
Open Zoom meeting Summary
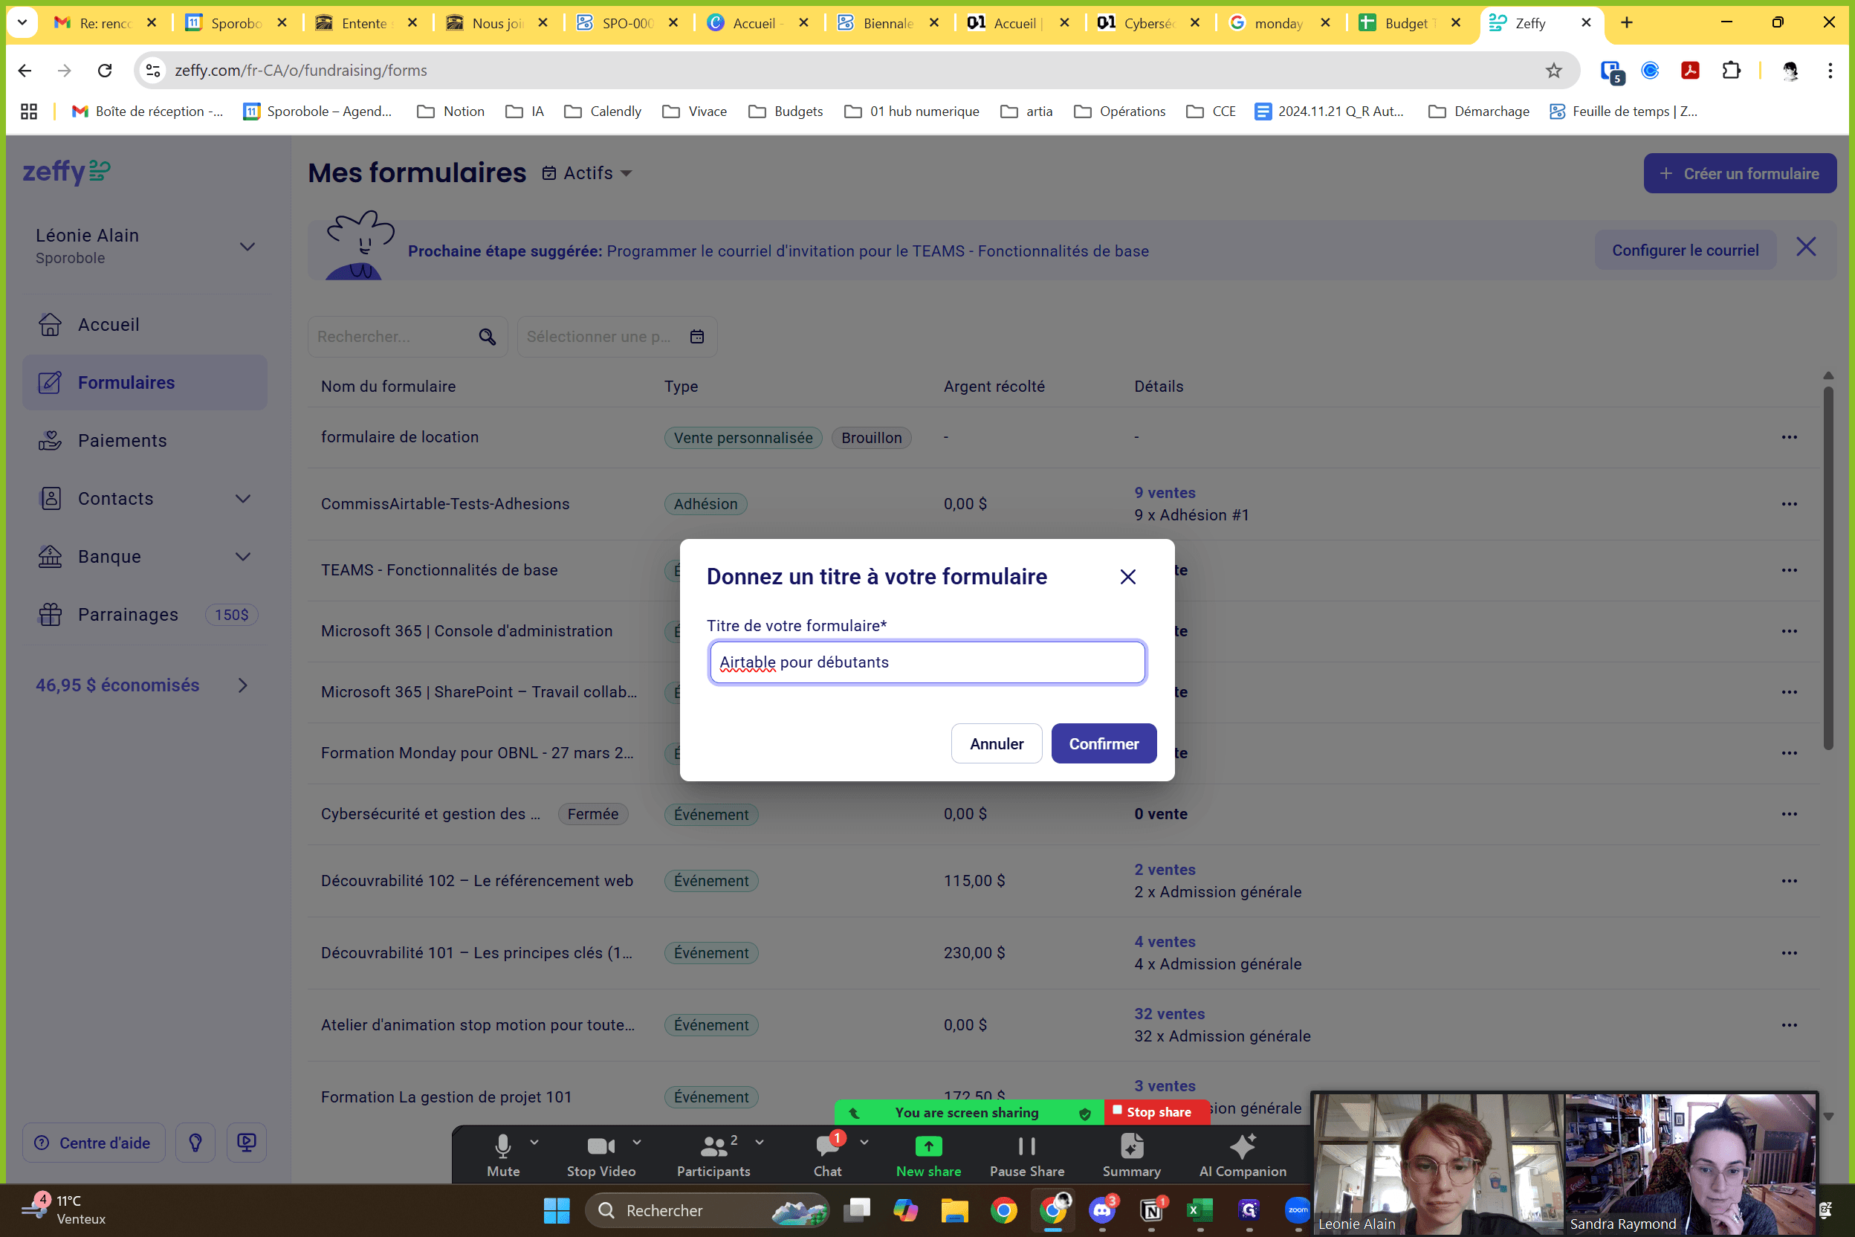coord(1131,1156)
